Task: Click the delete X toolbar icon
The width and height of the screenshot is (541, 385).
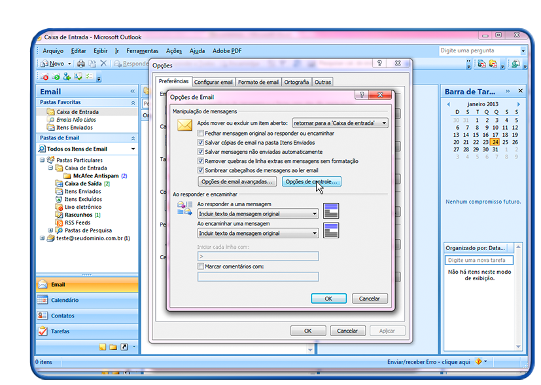Action: click(x=103, y=64)
